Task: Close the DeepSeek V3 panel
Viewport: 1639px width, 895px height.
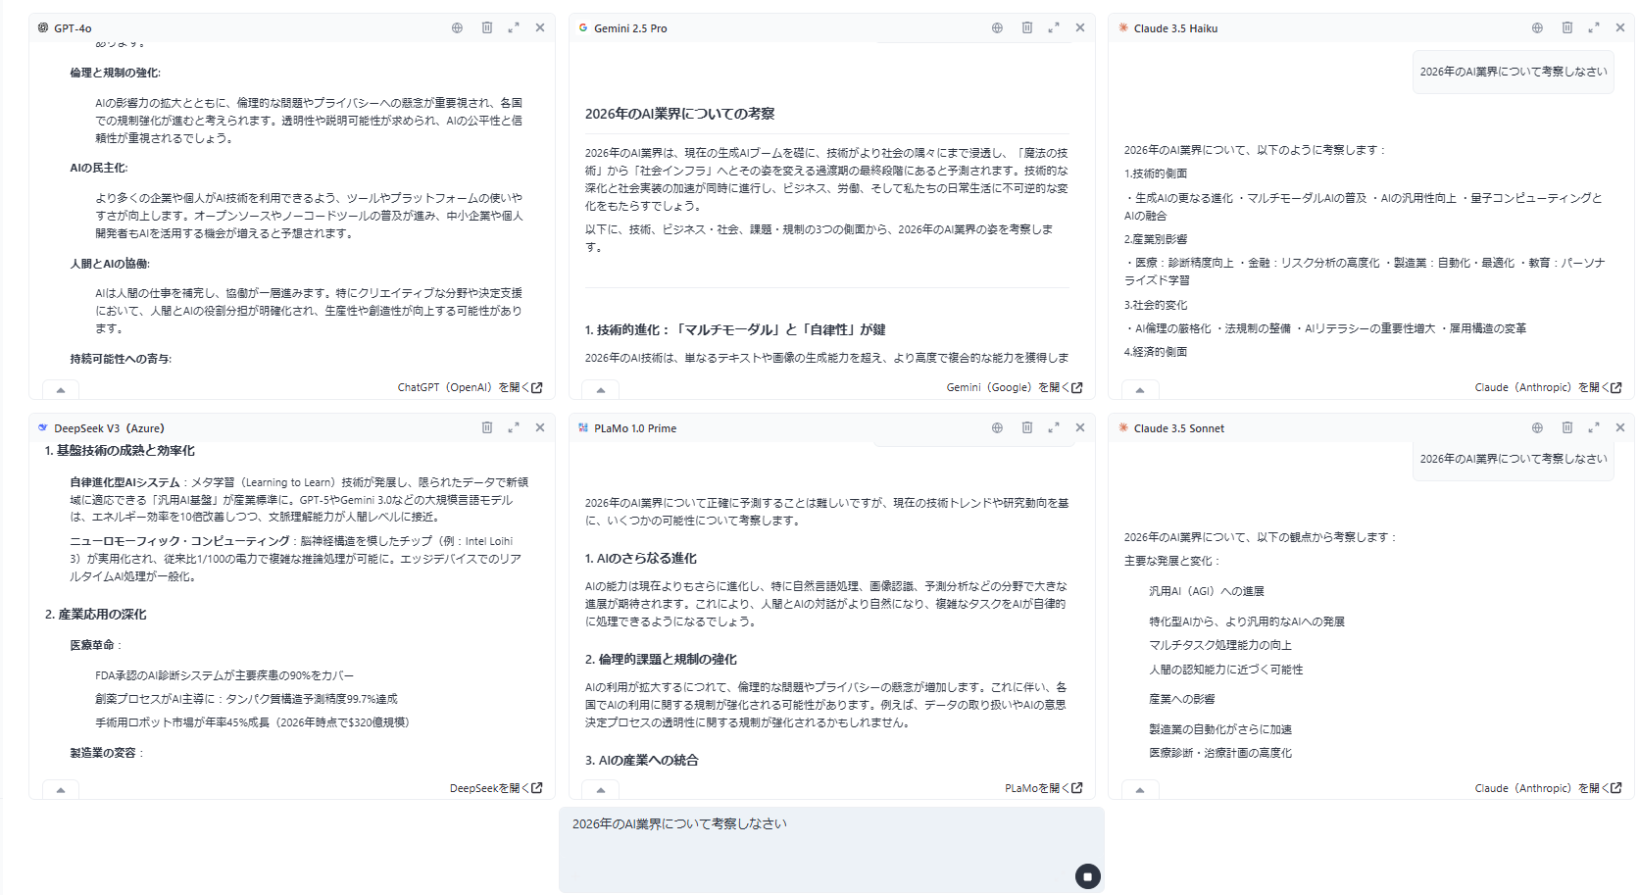Action: (x=540, y=428)
